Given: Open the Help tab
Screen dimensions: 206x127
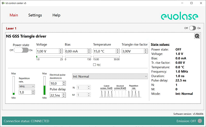Looking at the screenshot, I should pos(56,15).
